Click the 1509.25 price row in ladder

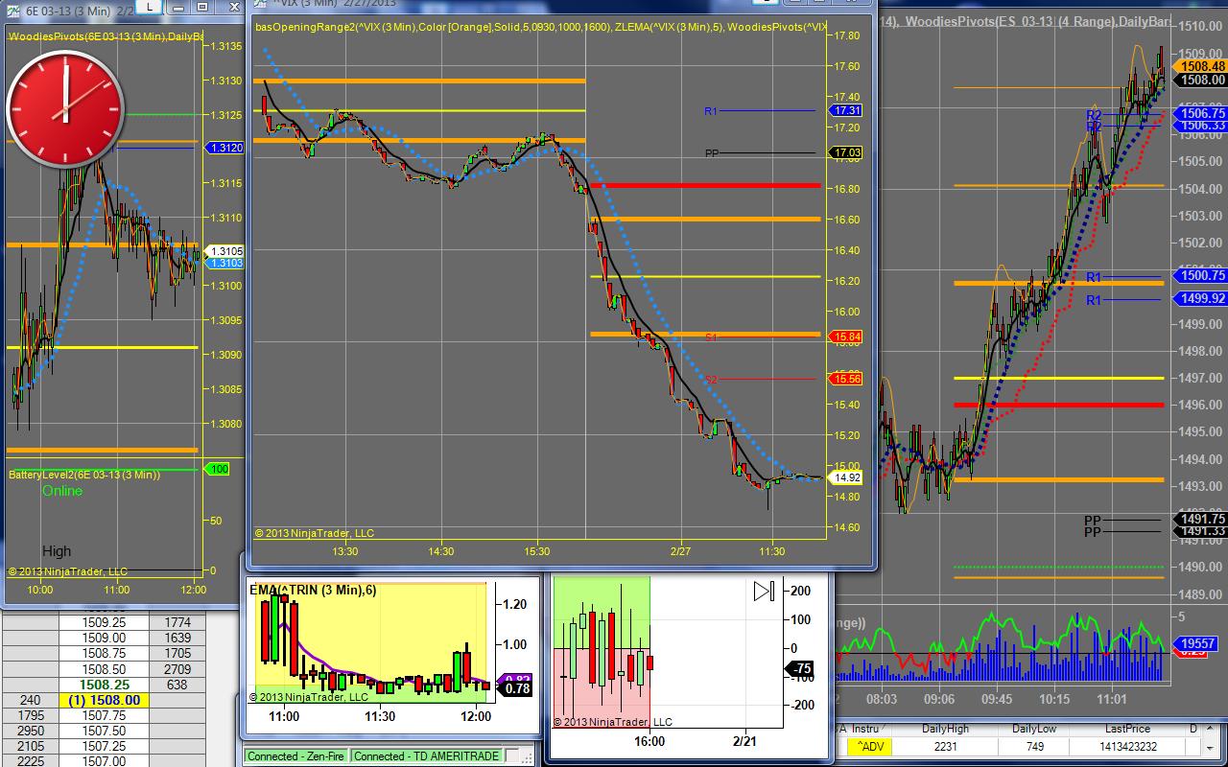(x=104, y=622)
